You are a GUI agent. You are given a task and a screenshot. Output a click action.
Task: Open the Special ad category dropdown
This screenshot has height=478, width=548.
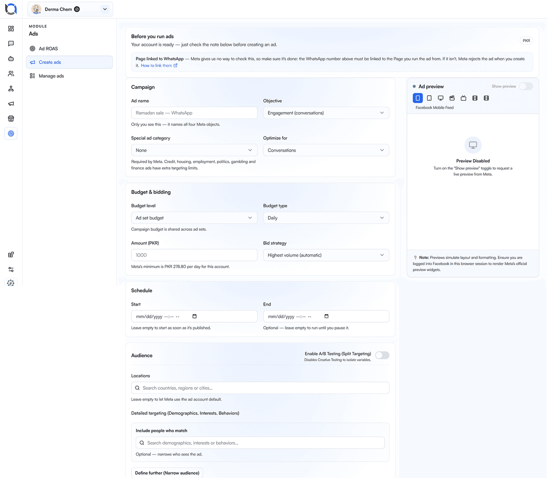pos(194,150)
